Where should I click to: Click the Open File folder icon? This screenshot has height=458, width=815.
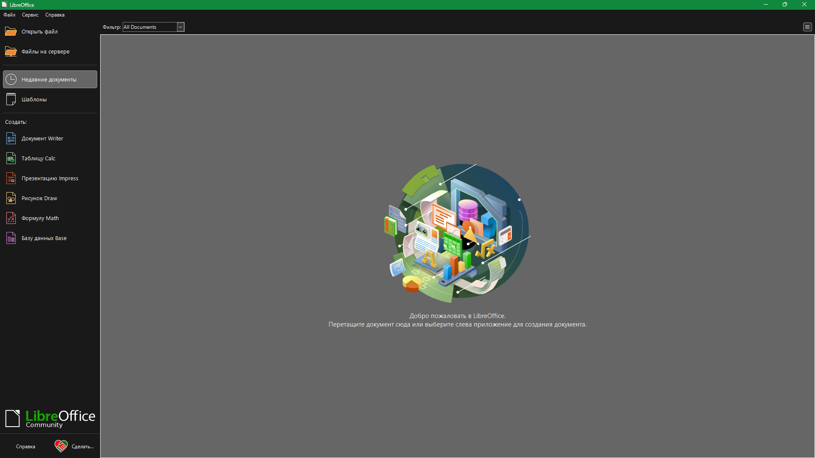[11, 31]
